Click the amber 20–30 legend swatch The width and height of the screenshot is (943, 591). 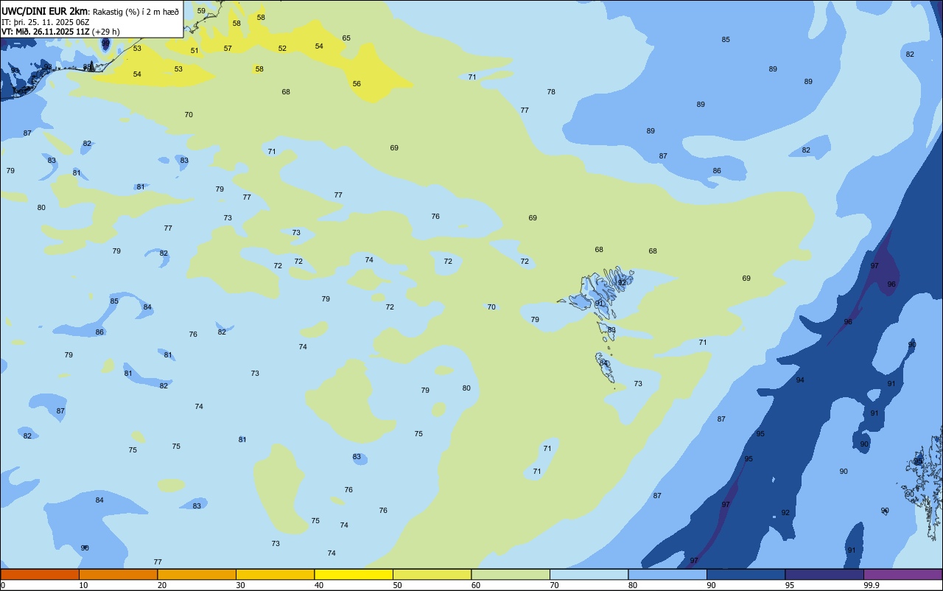pyautogui.click(x=197, y=574)
